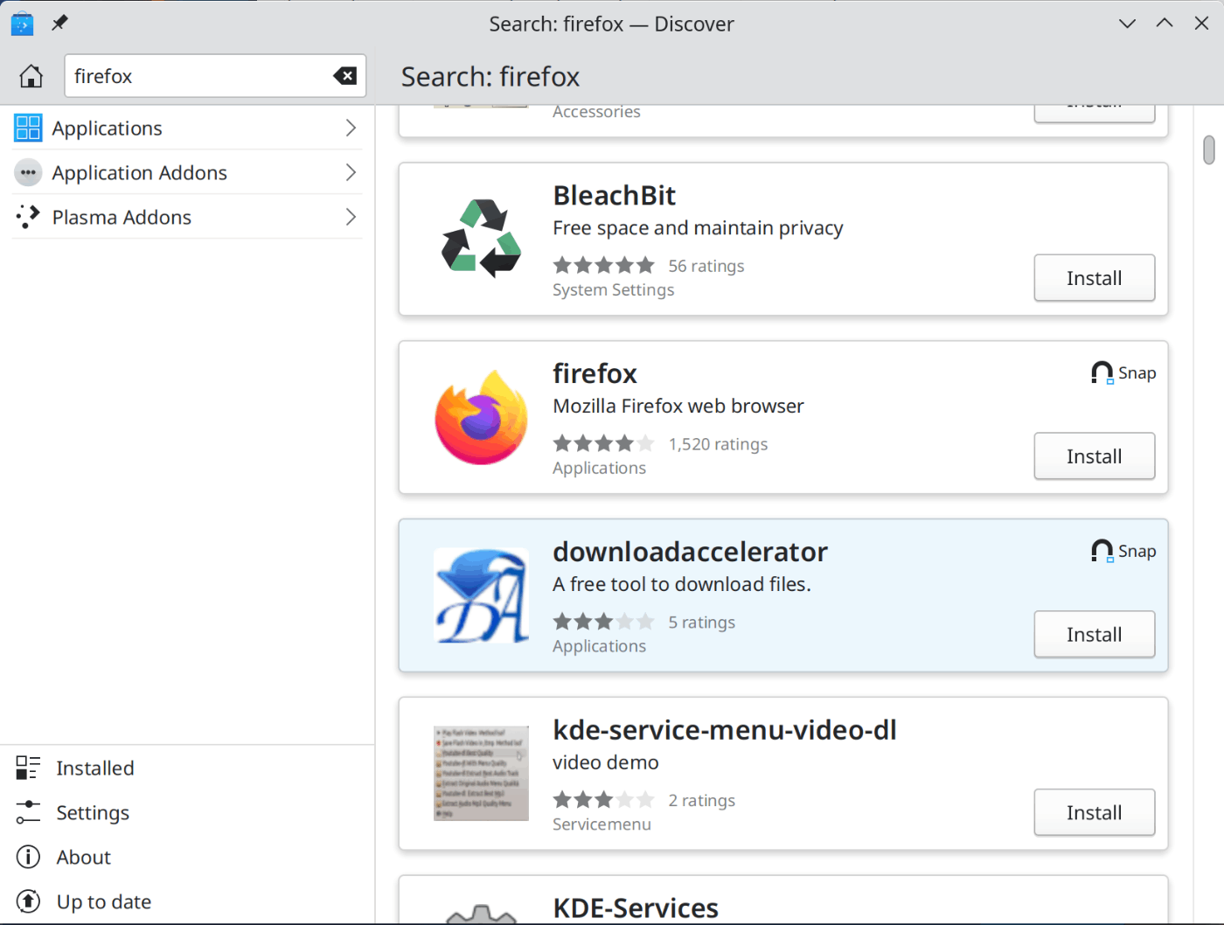The image size is (1224, 925).
Task: Open Discover Settings page
Action: tap(187, 812)
